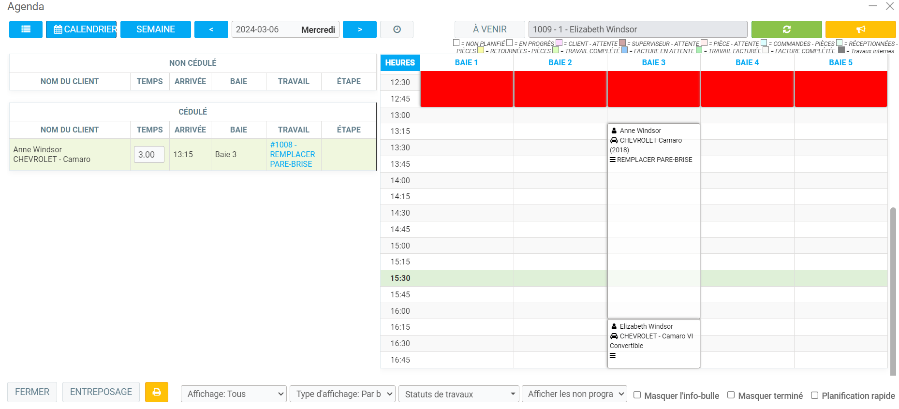The width and height of the screenshot is (899, 409).
Task: Click the green refresh icon button
Action: click(786, 29)
